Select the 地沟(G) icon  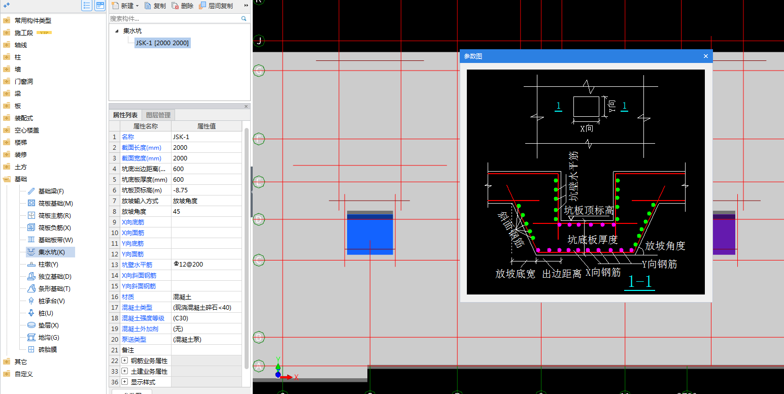31,337
